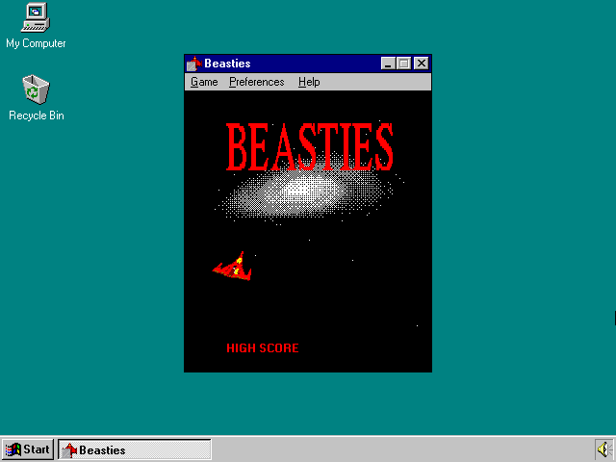Close the Beasties window
616x462 pixels.
(x=422, y=64)
